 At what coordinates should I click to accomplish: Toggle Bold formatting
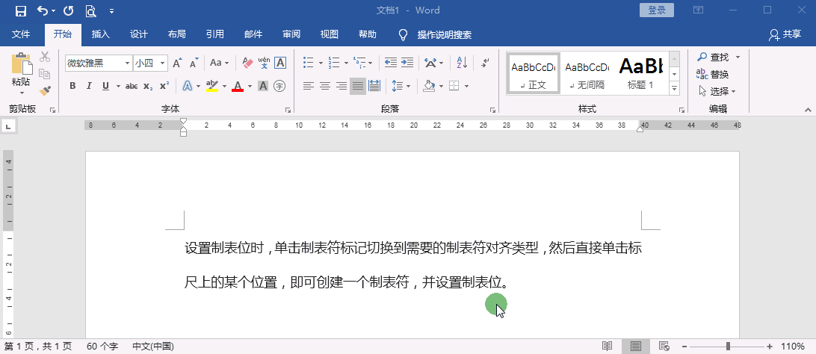pos(72,86)
